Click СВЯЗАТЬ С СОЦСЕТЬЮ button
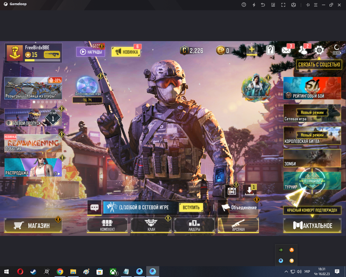The height and width of the screenshot is (277, 346). [319, 65]
